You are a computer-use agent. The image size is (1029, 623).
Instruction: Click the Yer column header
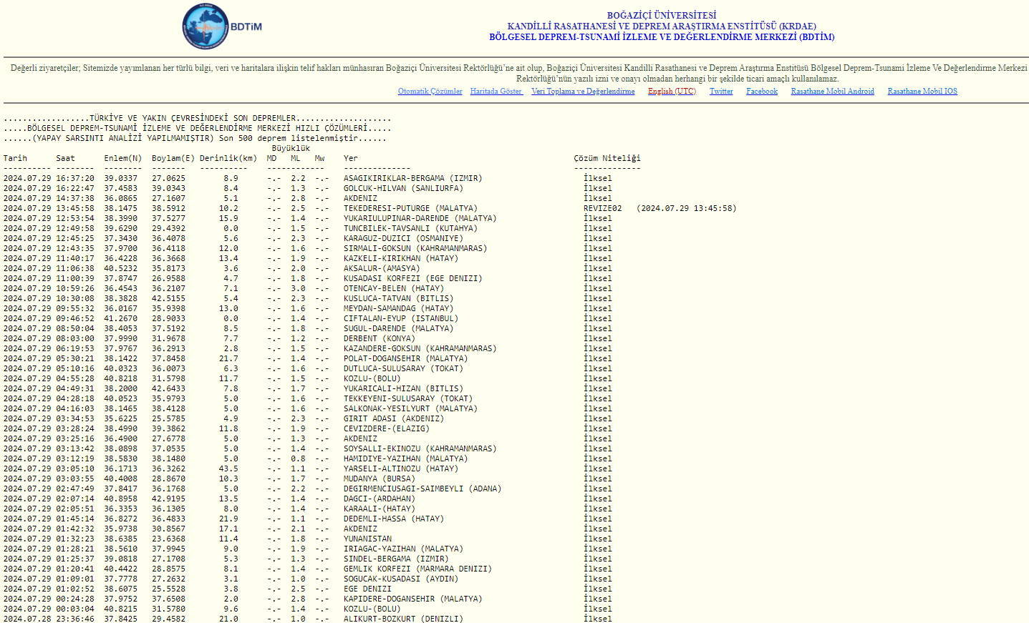tap(351, 159)
